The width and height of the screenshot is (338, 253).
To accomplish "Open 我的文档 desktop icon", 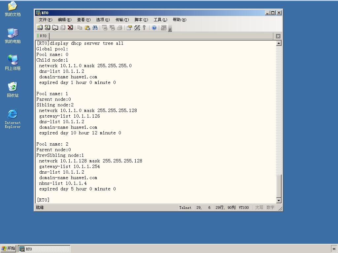I will 13,9.
